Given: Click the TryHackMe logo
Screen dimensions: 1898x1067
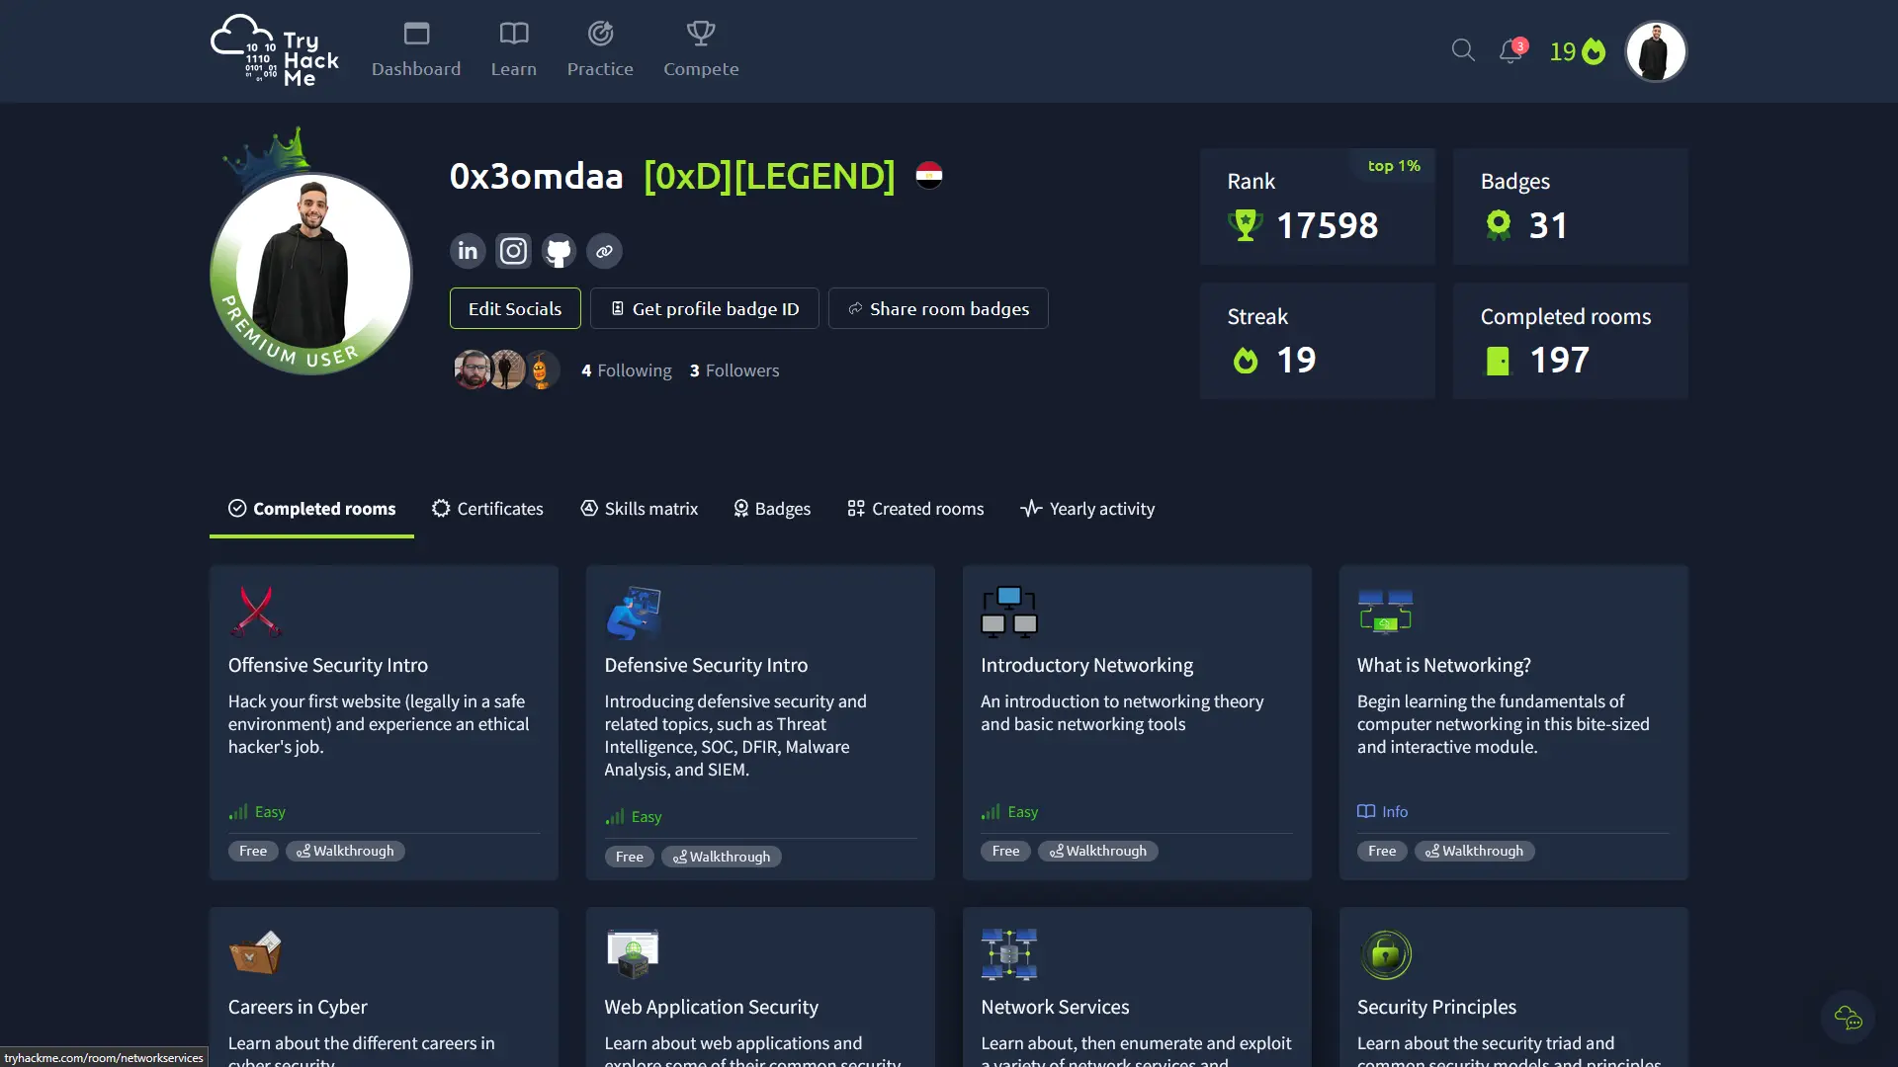Looking at the screenshot, I should tap(275, 51).
